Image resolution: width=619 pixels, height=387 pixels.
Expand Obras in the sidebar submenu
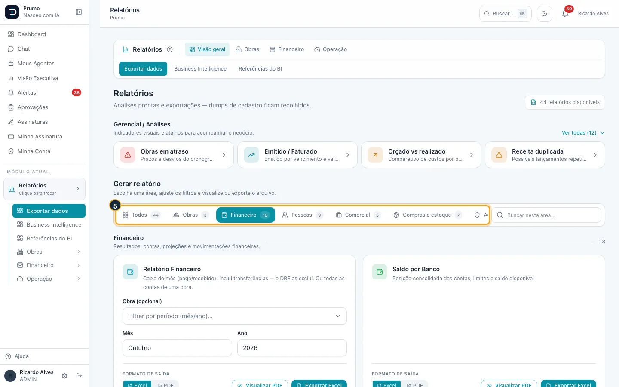49,252
